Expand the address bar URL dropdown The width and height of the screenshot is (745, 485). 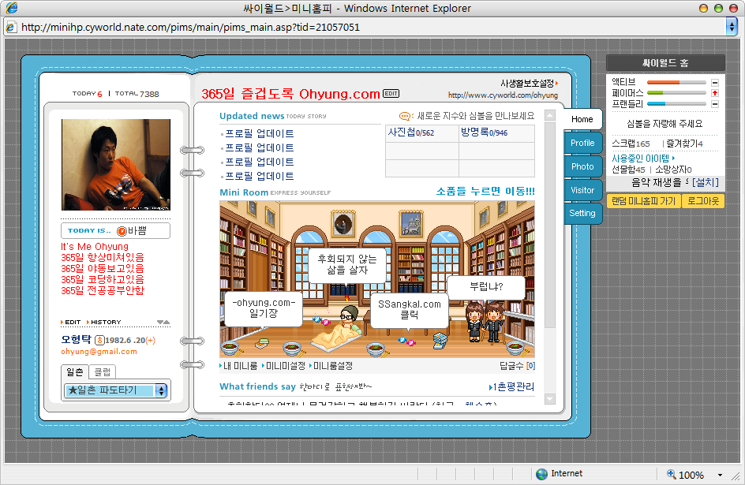point(732,27)
